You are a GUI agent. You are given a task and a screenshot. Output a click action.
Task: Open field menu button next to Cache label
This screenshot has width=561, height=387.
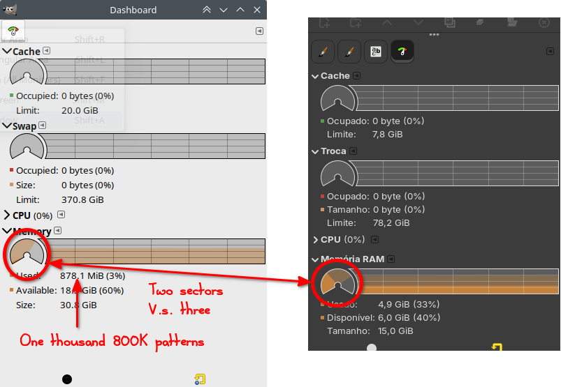pyautogui.click(x=47, y=51)
